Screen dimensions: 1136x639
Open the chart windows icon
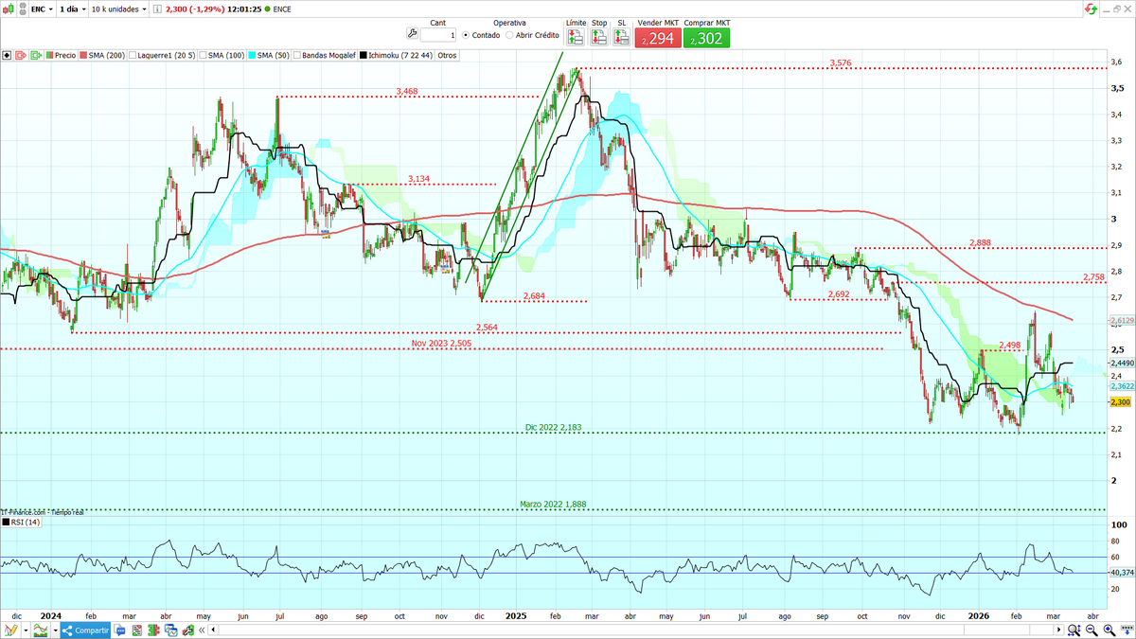pyautogui.click(x=170, y=630)
